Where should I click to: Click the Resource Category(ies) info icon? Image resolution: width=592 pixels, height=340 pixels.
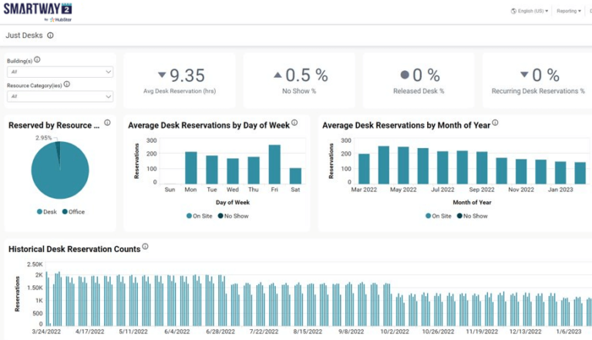pos(67,84)
